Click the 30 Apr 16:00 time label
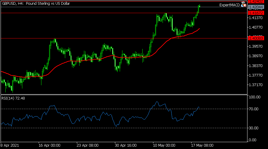 click(x=126, y=145)
